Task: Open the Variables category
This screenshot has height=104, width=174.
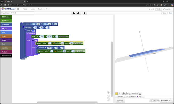Action: [6, 48]
